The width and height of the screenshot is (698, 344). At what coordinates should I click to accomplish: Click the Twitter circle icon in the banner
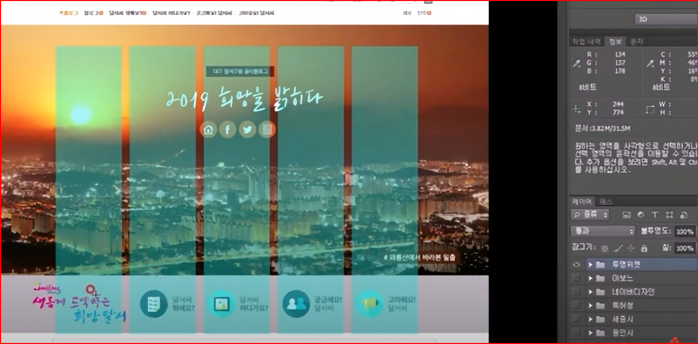coord(247,130)
